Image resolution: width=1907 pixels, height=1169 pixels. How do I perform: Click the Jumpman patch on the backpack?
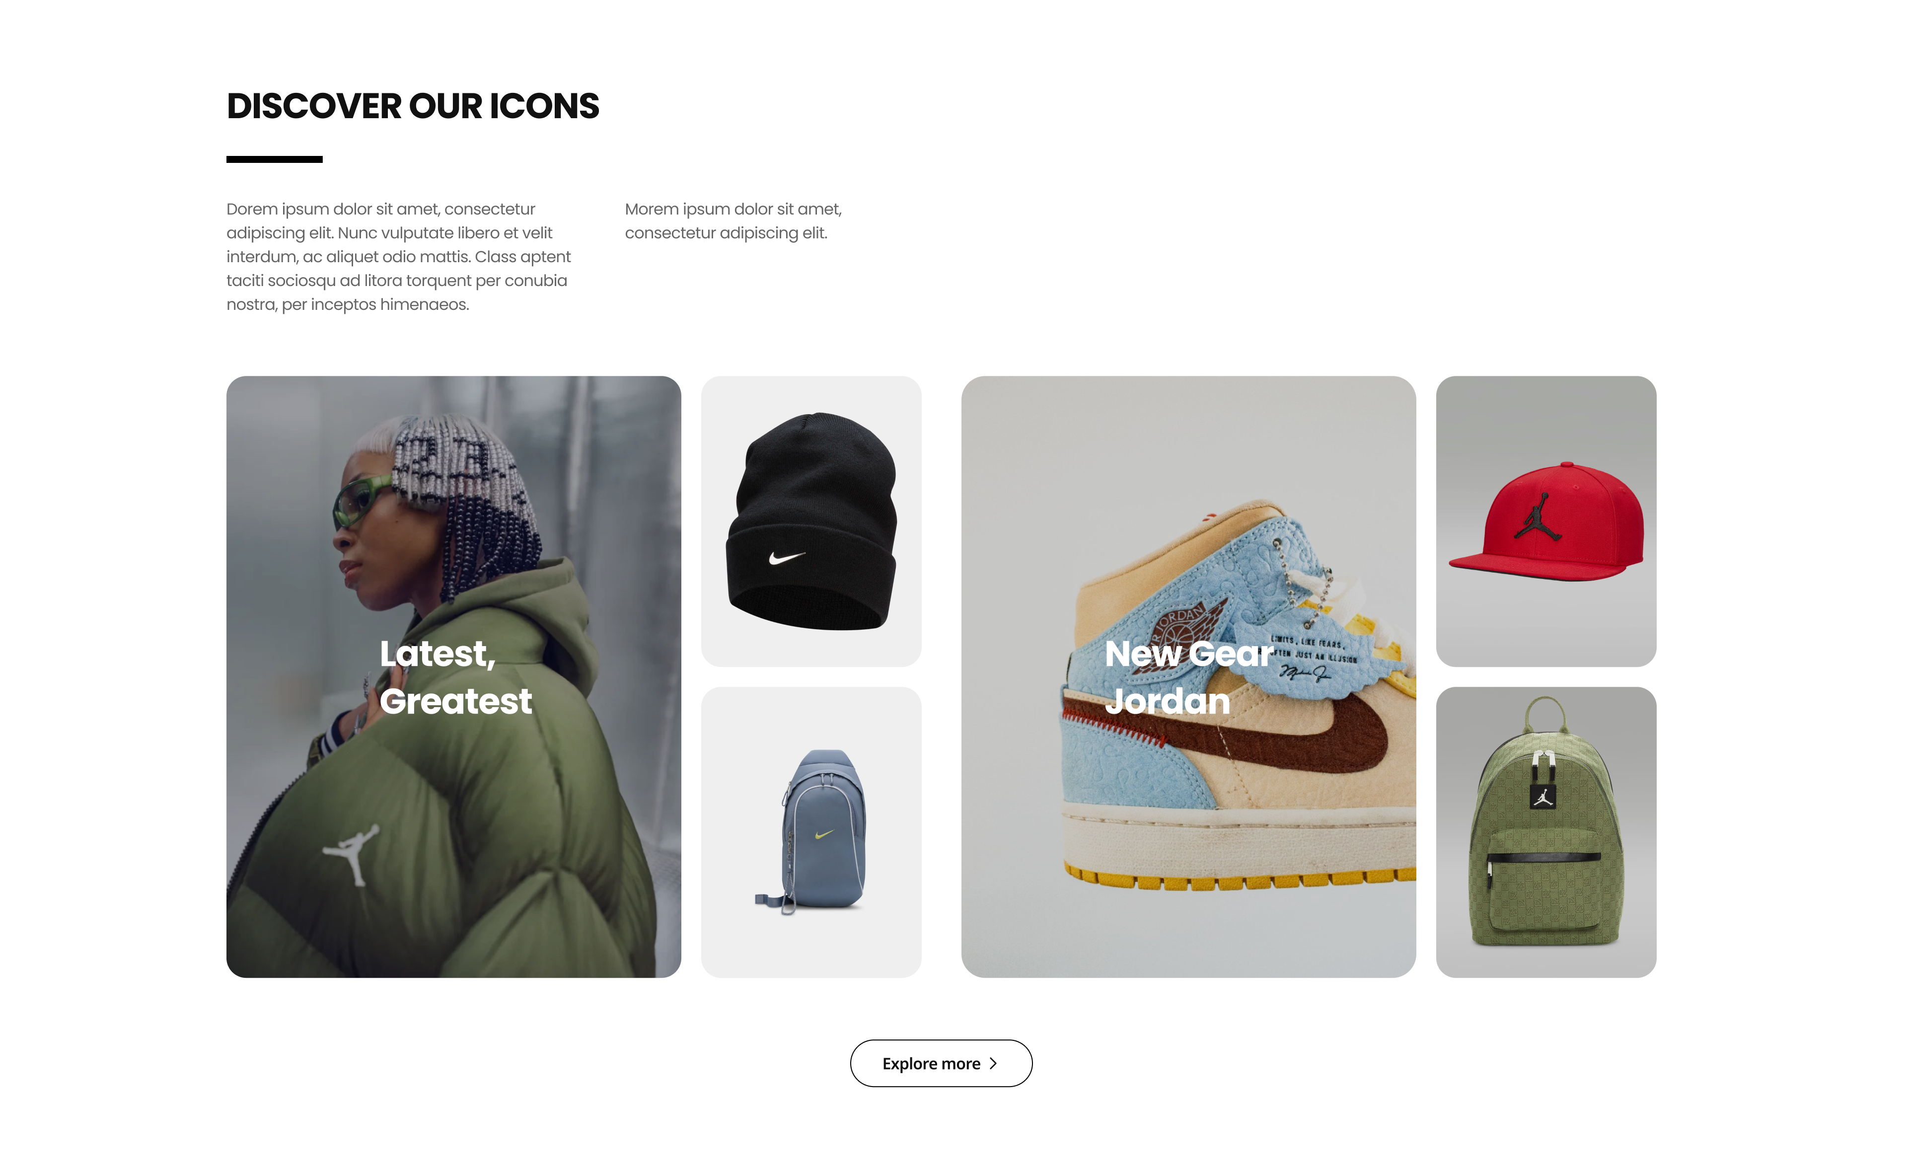1542,797
